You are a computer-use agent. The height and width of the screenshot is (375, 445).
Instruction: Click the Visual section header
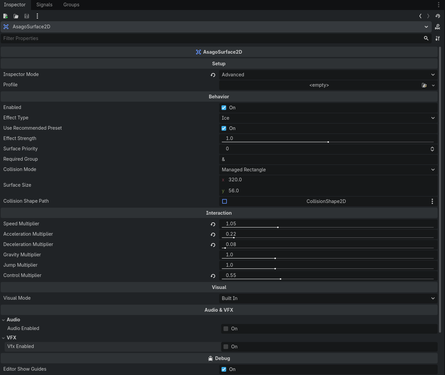219,287
